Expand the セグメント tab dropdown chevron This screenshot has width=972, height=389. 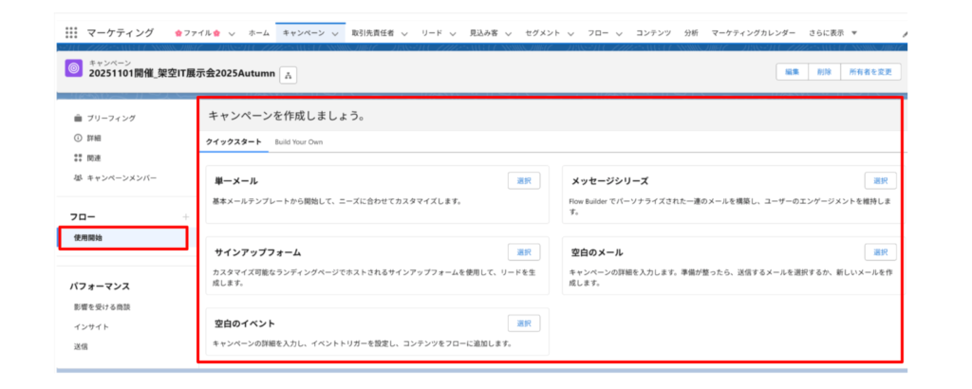click(570, 33)
